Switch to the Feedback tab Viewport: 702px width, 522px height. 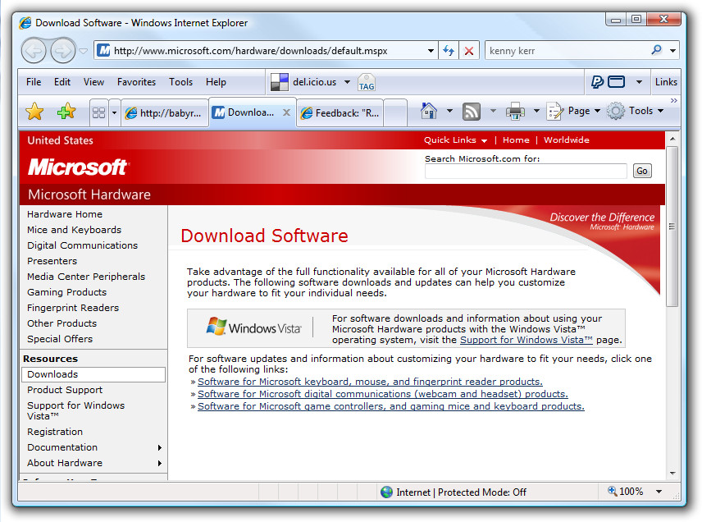tap(340, 113)
